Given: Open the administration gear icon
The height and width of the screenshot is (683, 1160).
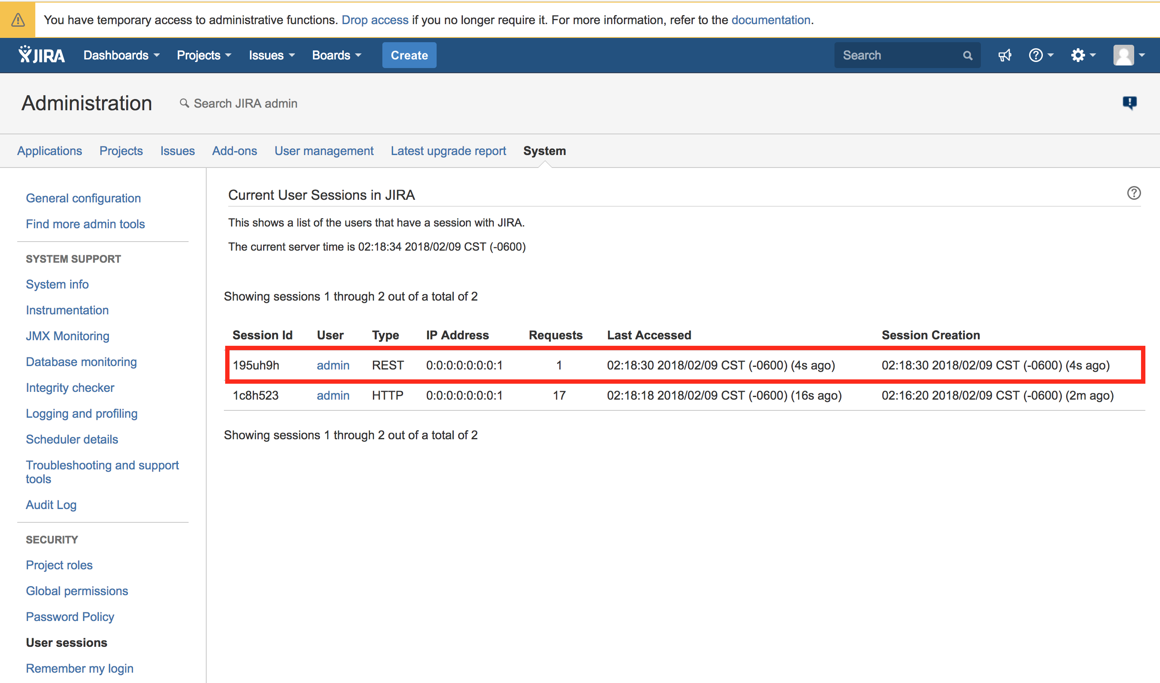Looking at the screenshot, I should [x=1079, y=55].
